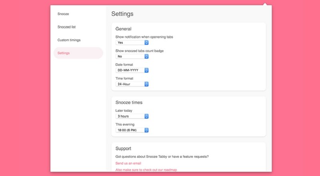Image resolution: width=320 pixels, height=176 pixels.
Task: Open the Snooze section in sidebar
Action: 63,14
